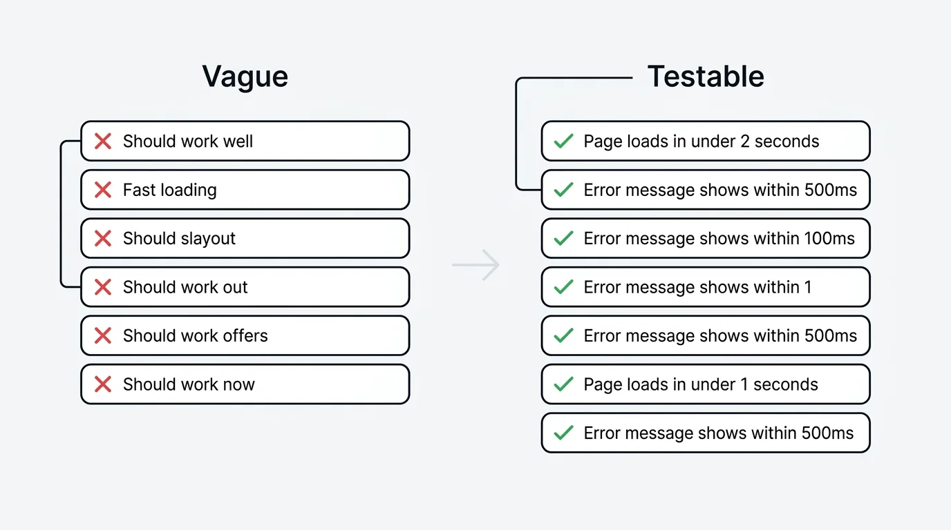The width and height of the screenshot is (951, 530).
Task: Click the red X beside "Should work out"
Action: point(103,287)
